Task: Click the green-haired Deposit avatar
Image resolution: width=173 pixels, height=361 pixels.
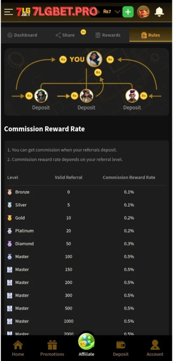Action: click(x=41, y=96)
